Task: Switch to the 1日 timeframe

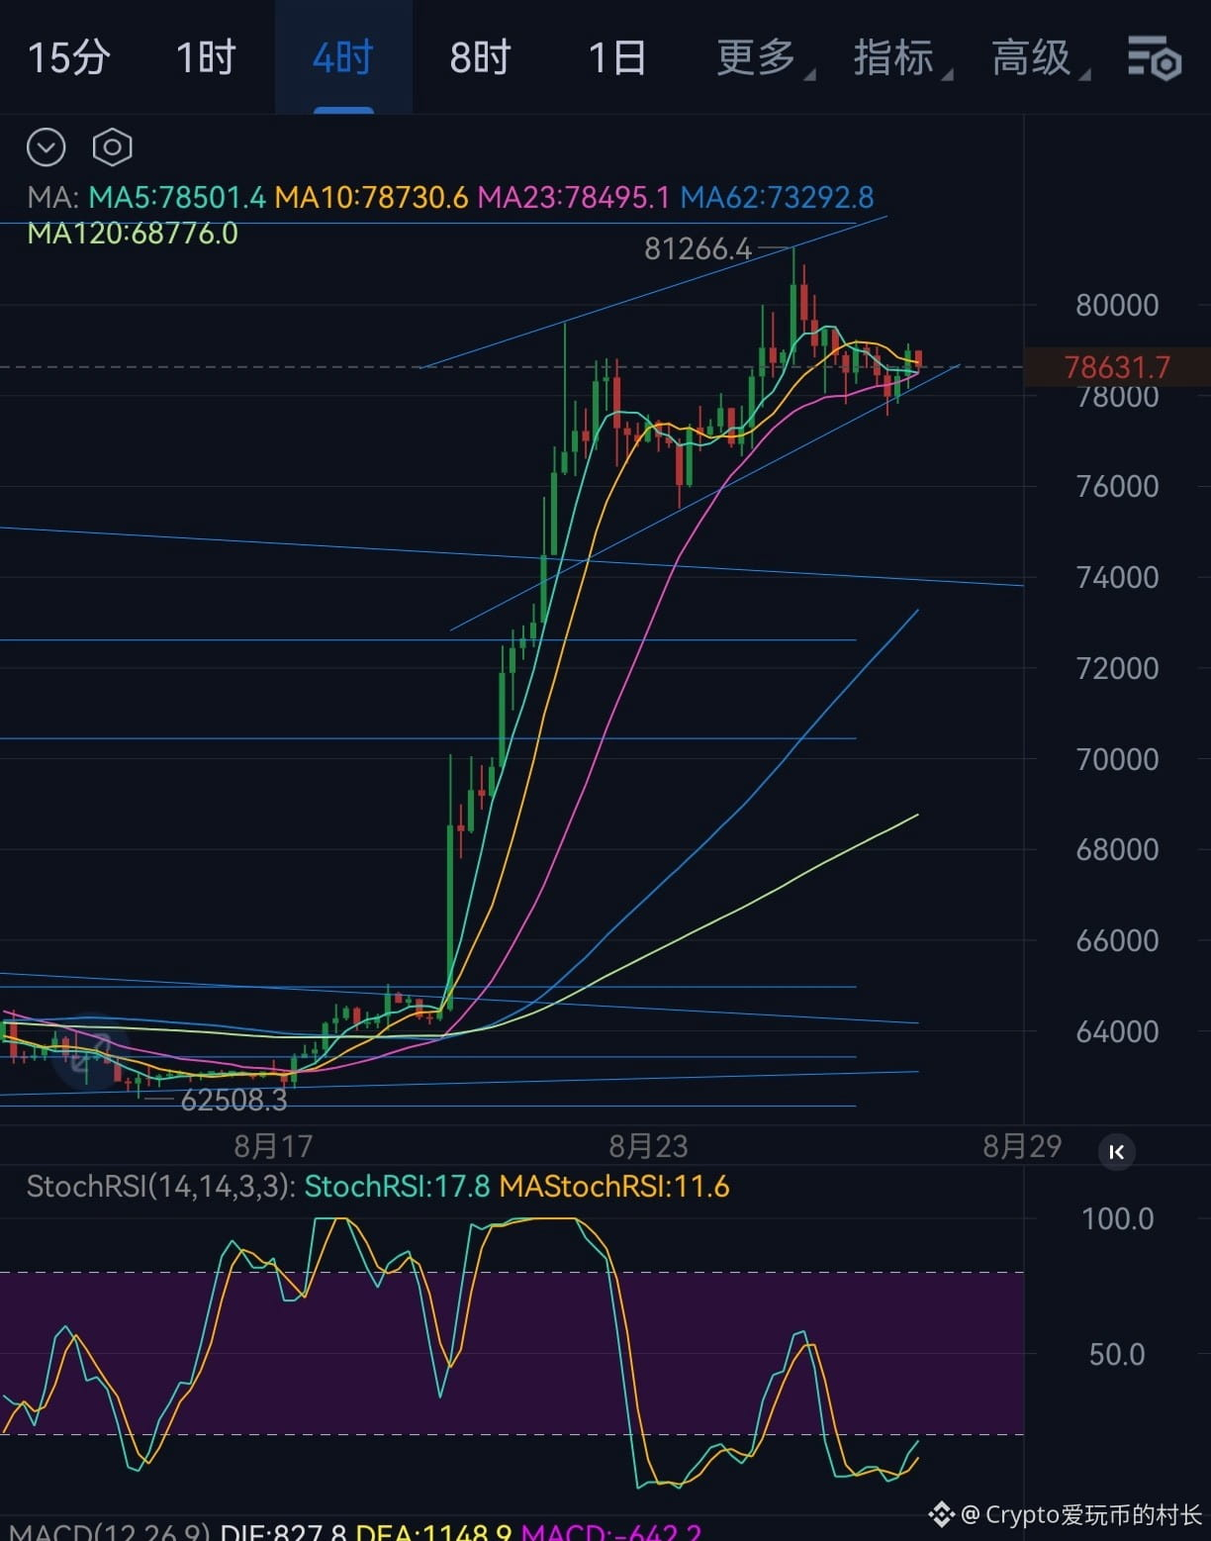Action: (617, 57)
